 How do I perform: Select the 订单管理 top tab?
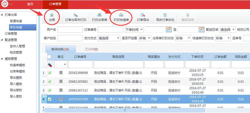pyautogui.click(x=55, y=4)
